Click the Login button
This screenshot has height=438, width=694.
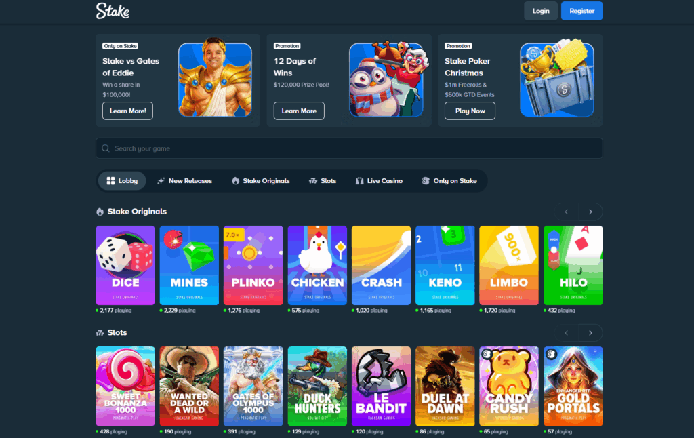pyautogui.click(x=541, y=11)
